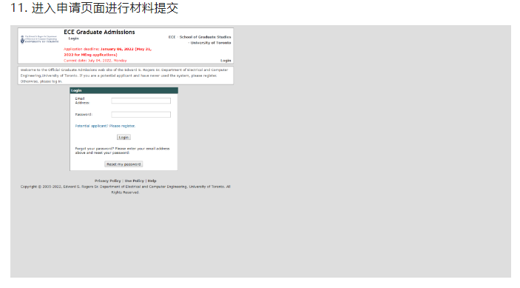This screenshot has height=288, width=520.
Task: Click the welcome message paragraph
Action: point(124,76)
